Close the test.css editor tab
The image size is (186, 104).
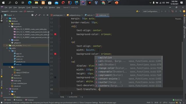(94, 15)
